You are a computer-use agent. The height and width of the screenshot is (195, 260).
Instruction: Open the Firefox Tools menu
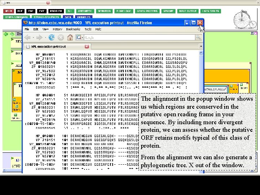pyautogui.click(x=88, y=29)
